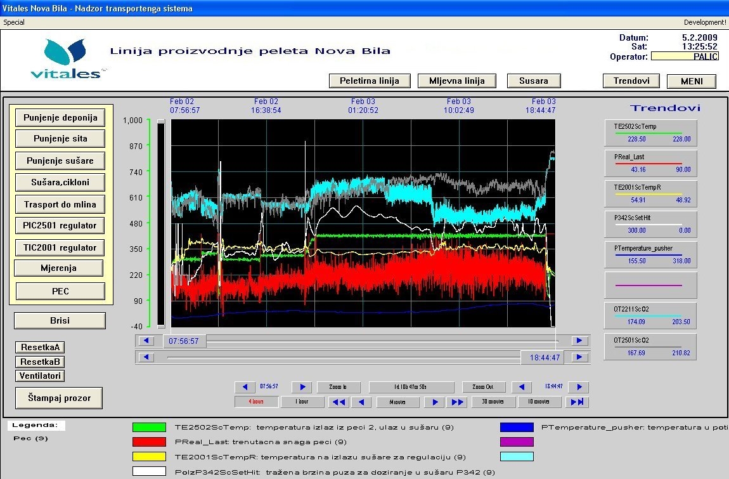The height and width of the screenshot is (479, 729).
Task: Click the Štampaj prozor print button
Action: pyautogui.click(x=59, y=398)
